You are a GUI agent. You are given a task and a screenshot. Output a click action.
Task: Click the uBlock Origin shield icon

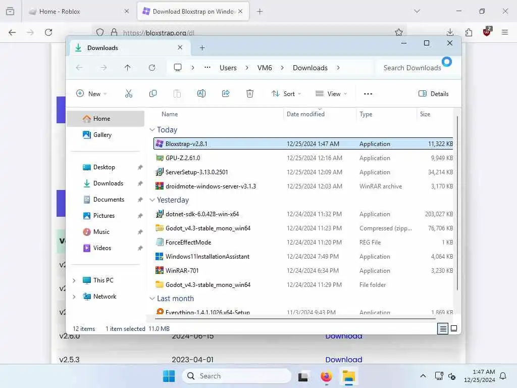(x=487, y=32)
